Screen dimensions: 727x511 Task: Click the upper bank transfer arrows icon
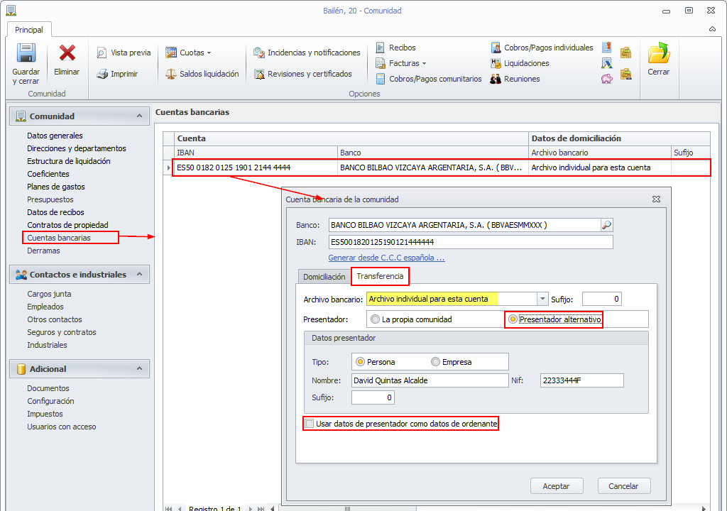point(626,53)
